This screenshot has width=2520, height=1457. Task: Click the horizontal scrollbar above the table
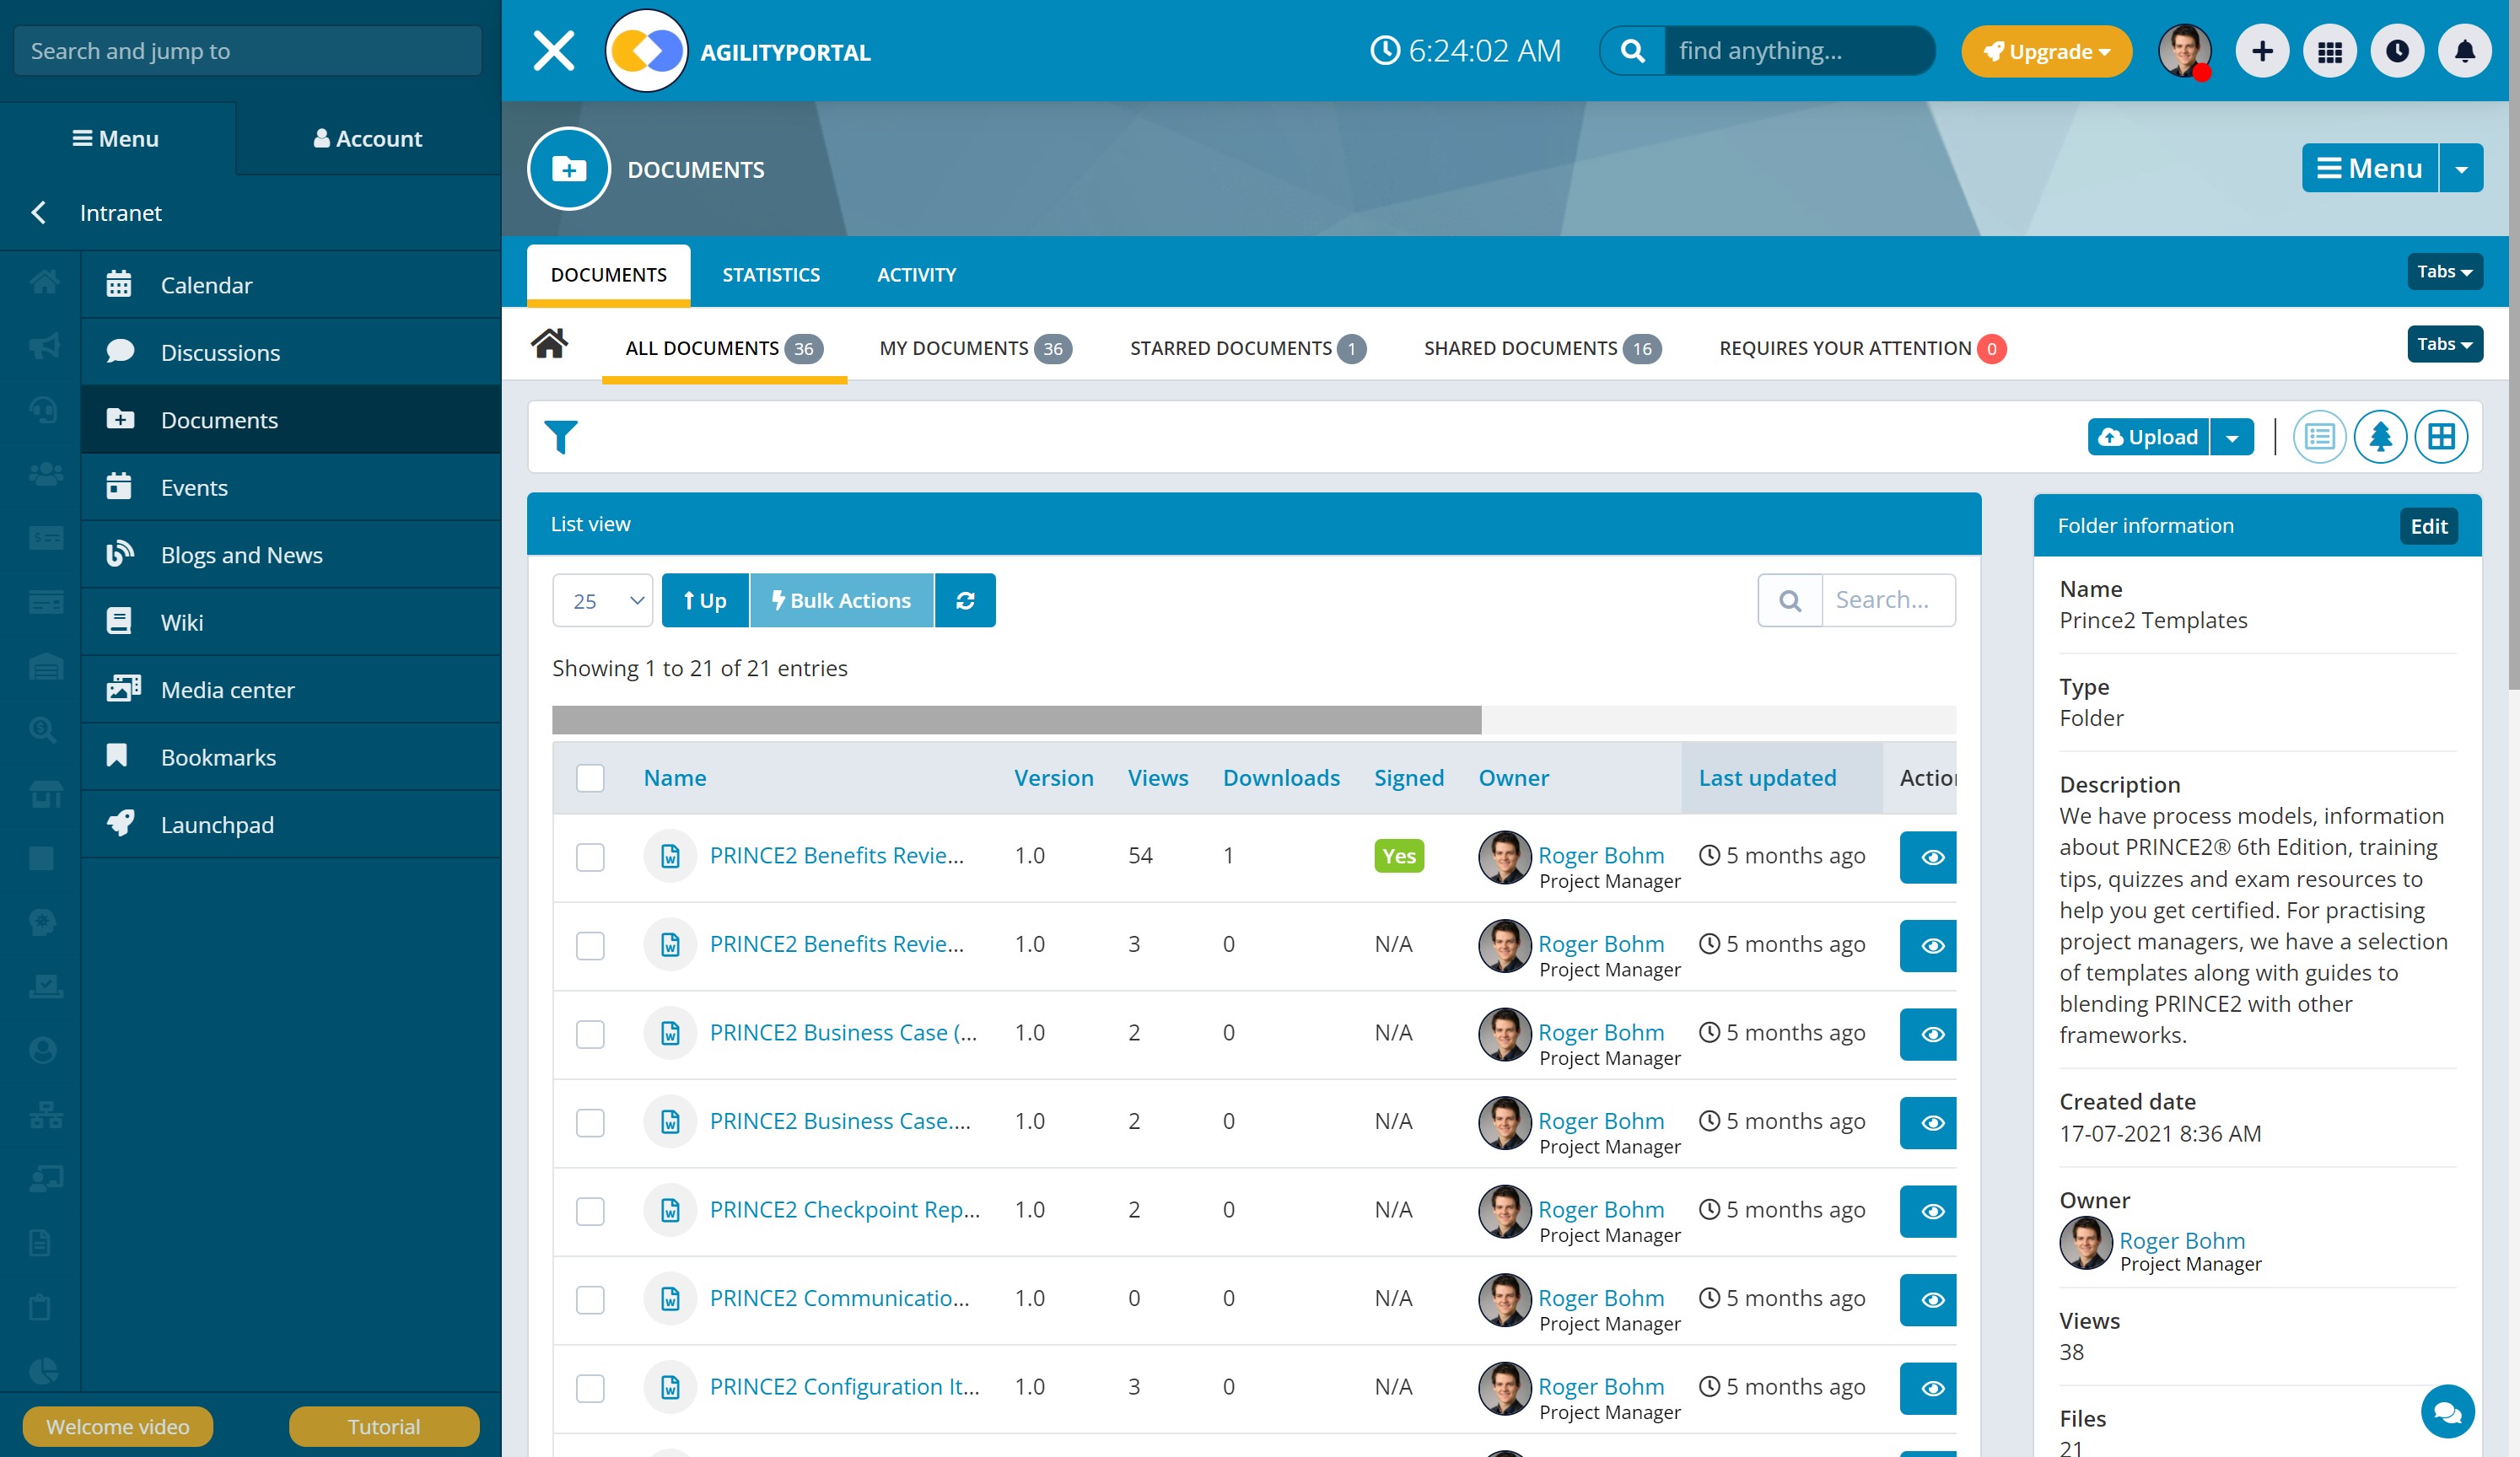[x=1016, y=719]
